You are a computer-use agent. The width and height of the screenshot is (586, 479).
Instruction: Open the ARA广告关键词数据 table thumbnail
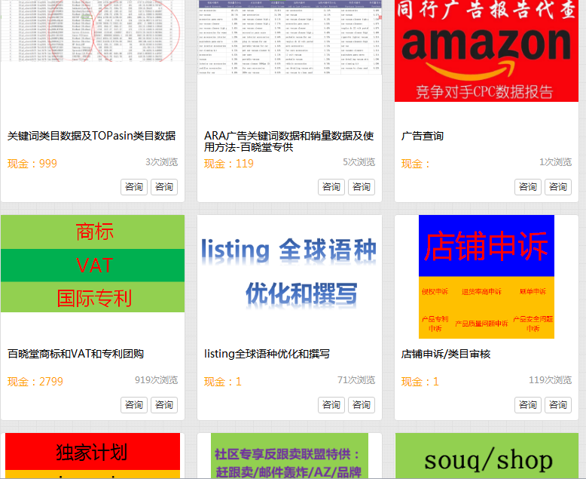[290, 37]
